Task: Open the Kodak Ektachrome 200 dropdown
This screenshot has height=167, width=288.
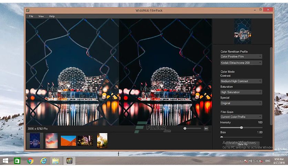Action: click(x=241, y=63)
